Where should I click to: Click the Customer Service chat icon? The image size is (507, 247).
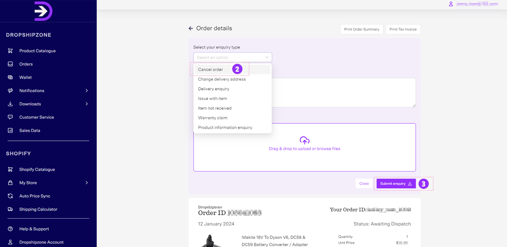click(x=10, y=117)
